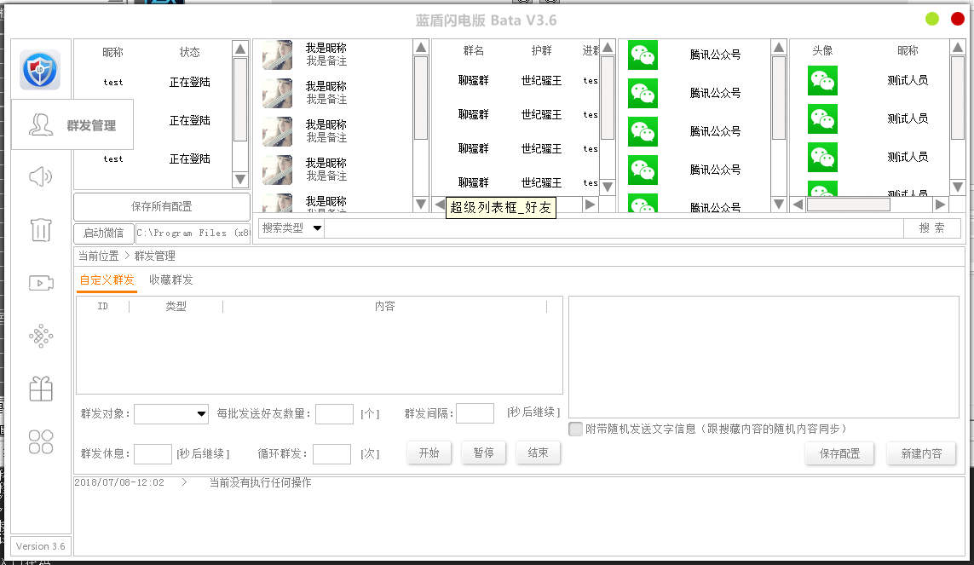Screen dimensions: 974x565
Task: Click the down arrow of the friends list scrollbar
Action: pyautogui.click(x=421, y=204)
